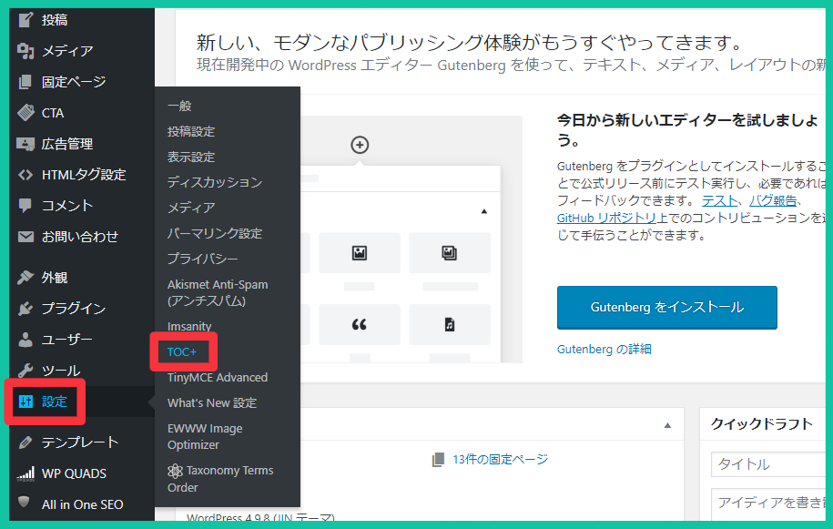
Task: Open WP QUADS menu item
Action: (x=75, y=473)
